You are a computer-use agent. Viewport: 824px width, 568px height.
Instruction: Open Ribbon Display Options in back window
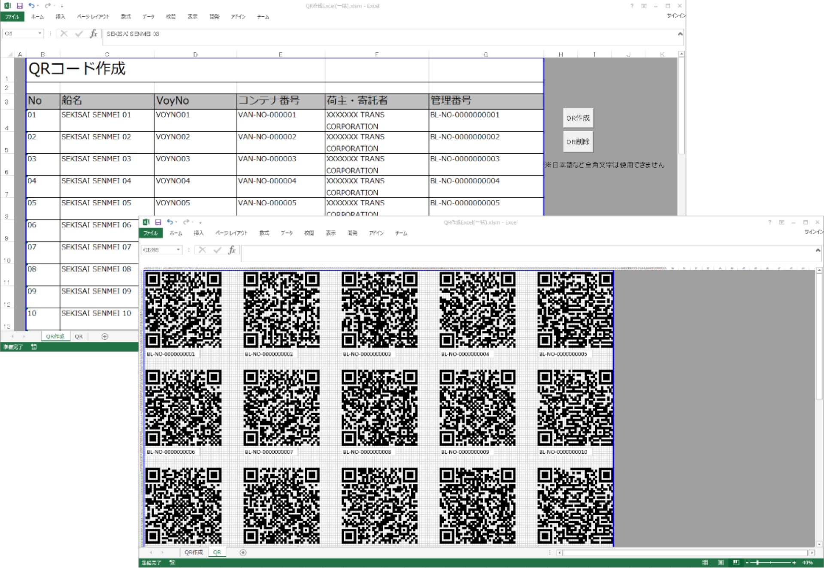[x=644, y=6]
